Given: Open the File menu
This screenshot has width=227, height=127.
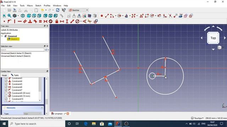Looking at the screenshot, I should click(3, 6).
